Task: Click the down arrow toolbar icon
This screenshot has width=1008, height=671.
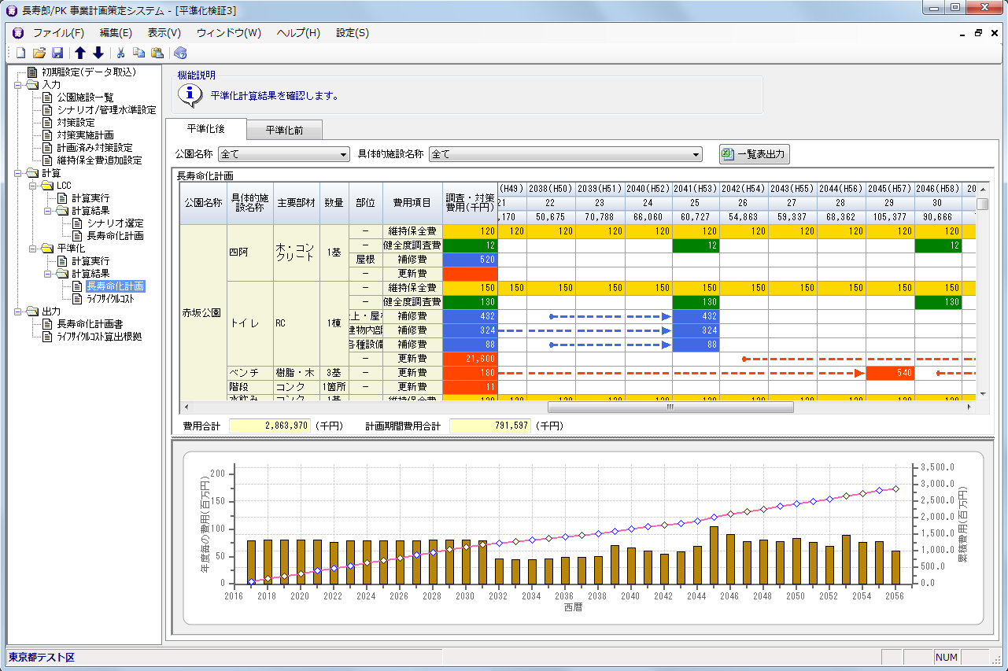Action: pyautogui.click(x=98, y=53)
